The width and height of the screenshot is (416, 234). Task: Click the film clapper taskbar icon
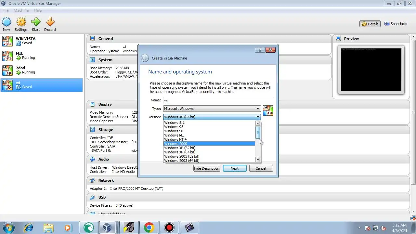(x=189, y=227)
